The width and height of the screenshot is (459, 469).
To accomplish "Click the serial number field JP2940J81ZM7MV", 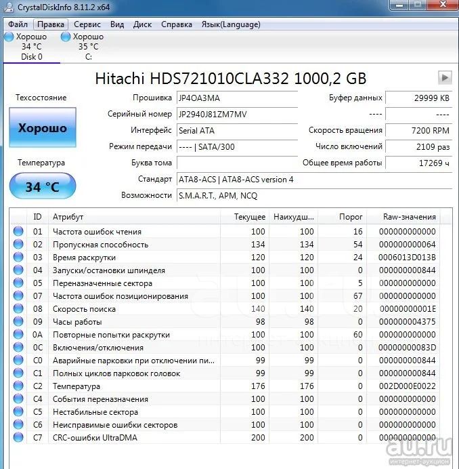I will [237, 115].
